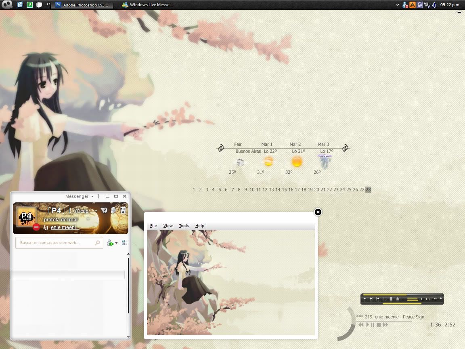Launch the uTorrent quick launch icon
This screenshot has height=349, width=465.
tap(29, 4)
